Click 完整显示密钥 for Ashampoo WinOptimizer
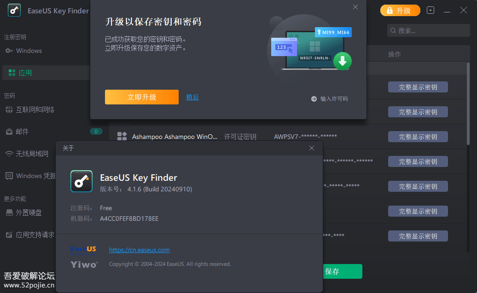 pyautogui.click(x=418, y=137)
